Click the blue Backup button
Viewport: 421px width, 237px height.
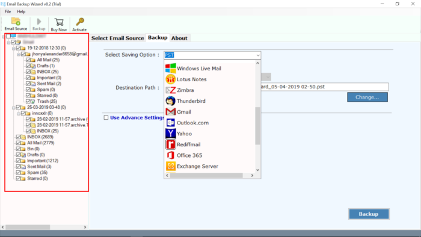pyautogui.click(x=369, y=214)
